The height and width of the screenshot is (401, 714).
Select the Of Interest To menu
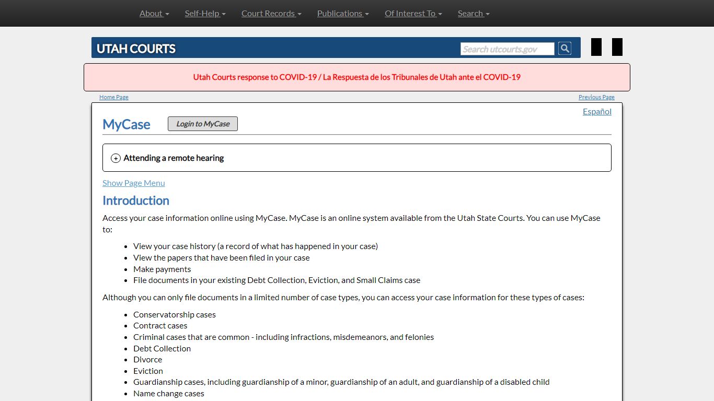[413, 14]
